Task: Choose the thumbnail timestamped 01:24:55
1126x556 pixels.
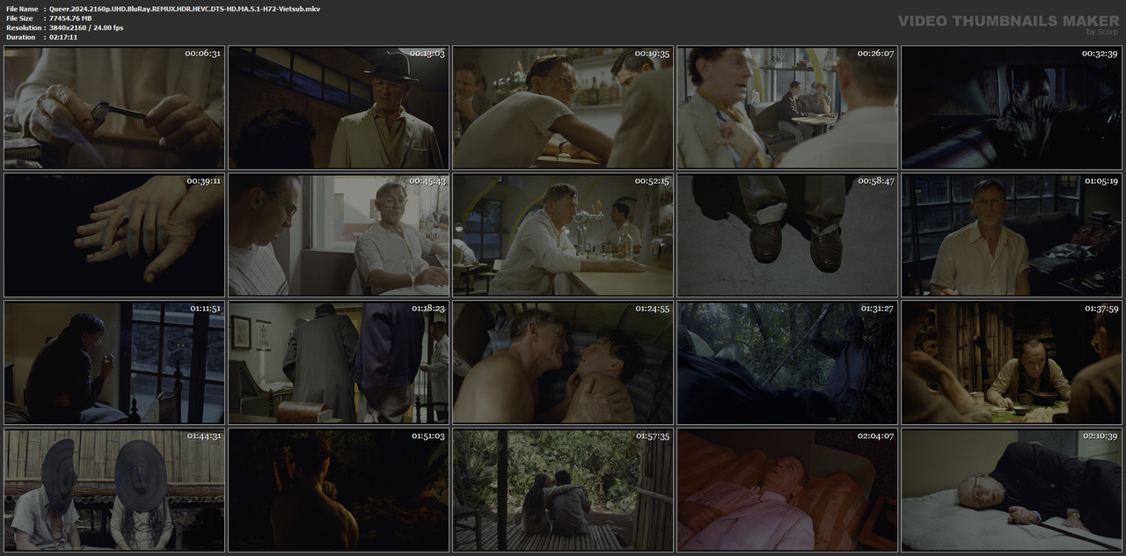Action: click(563, 362)
